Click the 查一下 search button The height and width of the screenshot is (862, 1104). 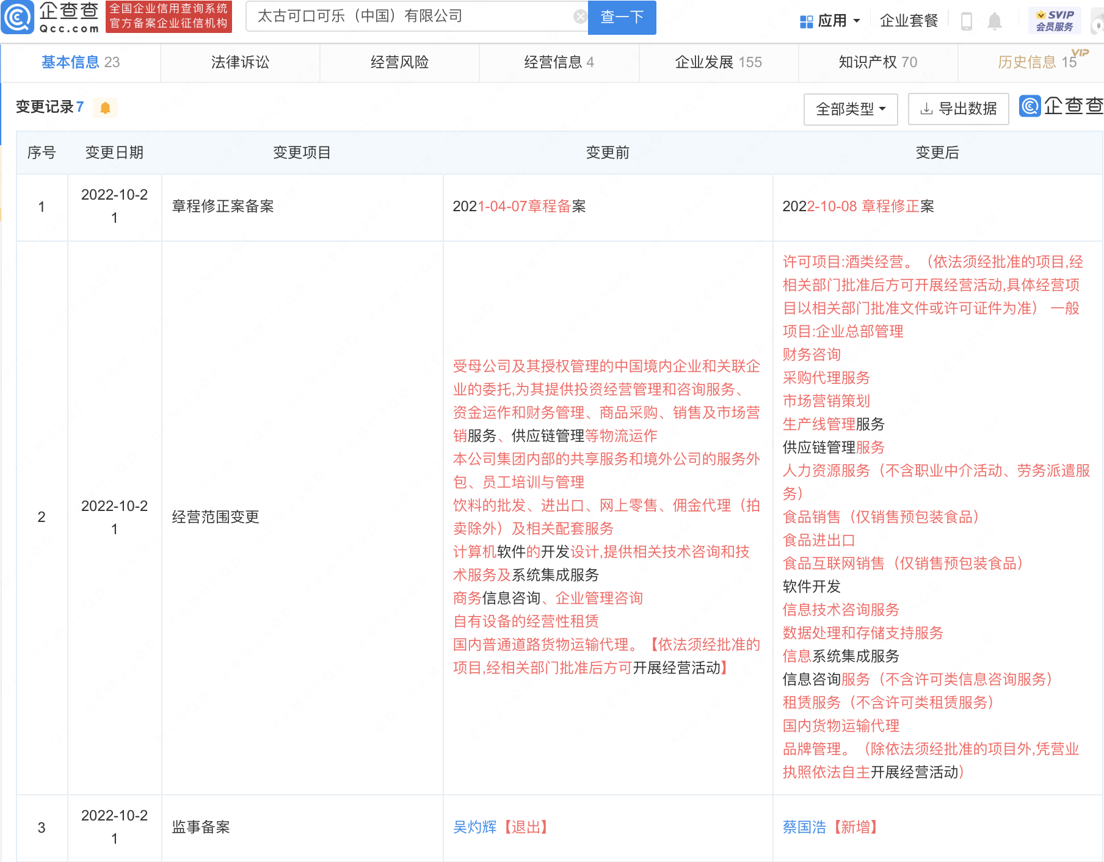coord(622,17)
